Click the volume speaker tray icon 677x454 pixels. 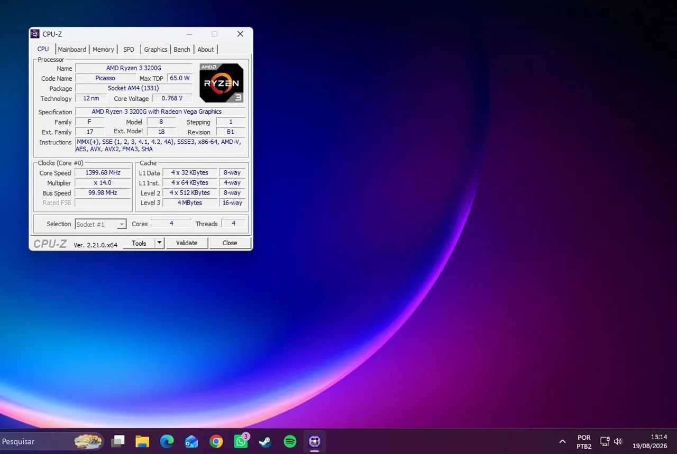(618, 441)
